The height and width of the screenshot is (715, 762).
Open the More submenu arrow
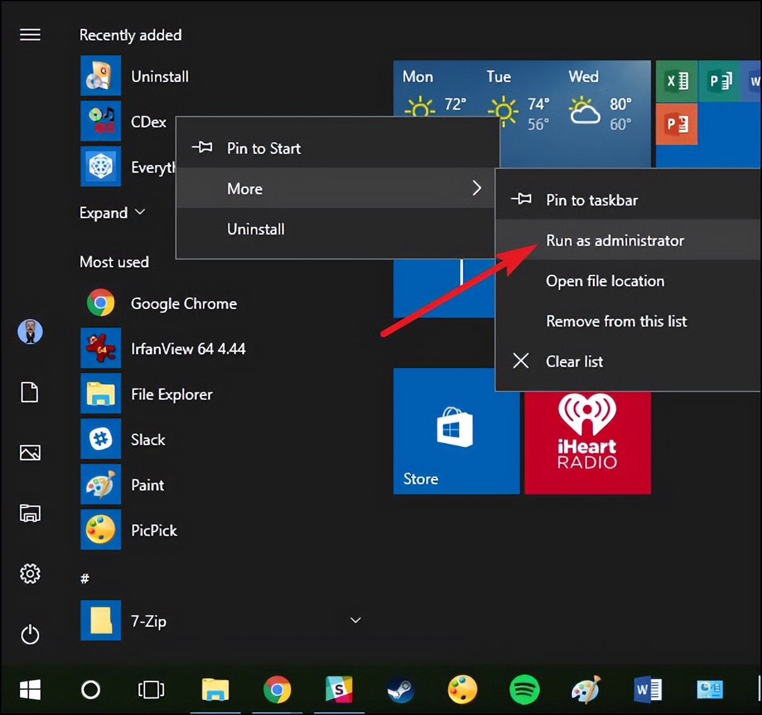coord(477,188)
